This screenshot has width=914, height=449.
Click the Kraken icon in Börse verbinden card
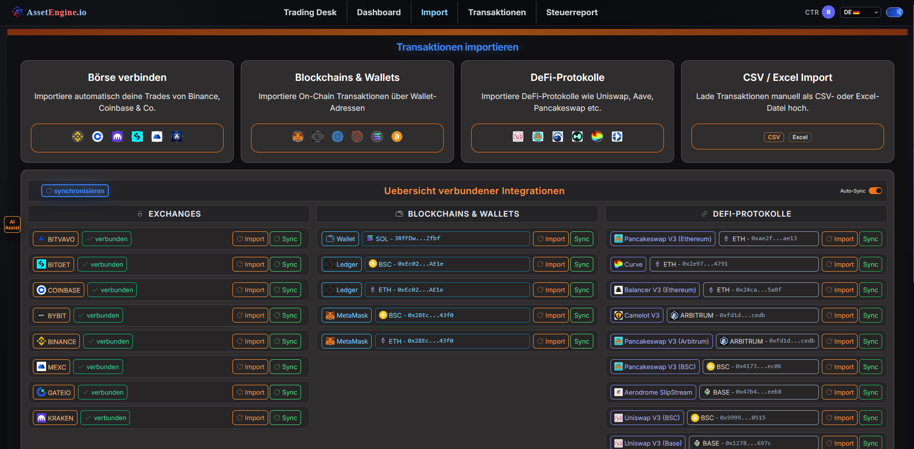(117, 137)
